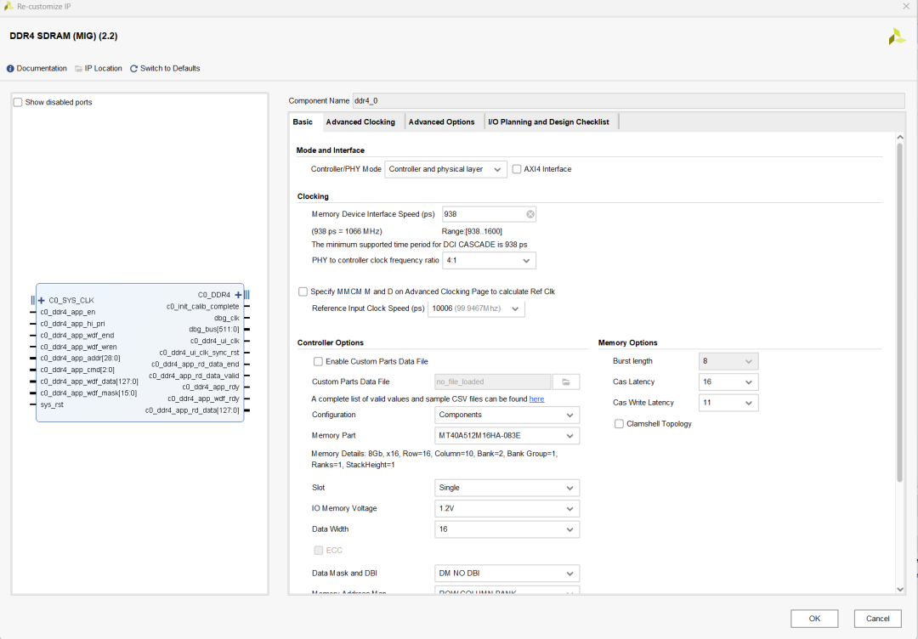This screenshot has height=639, width=918.
Task: Click the c0_ddr4_app_addr[28:0] port label
Action: (x=80, y=358)
